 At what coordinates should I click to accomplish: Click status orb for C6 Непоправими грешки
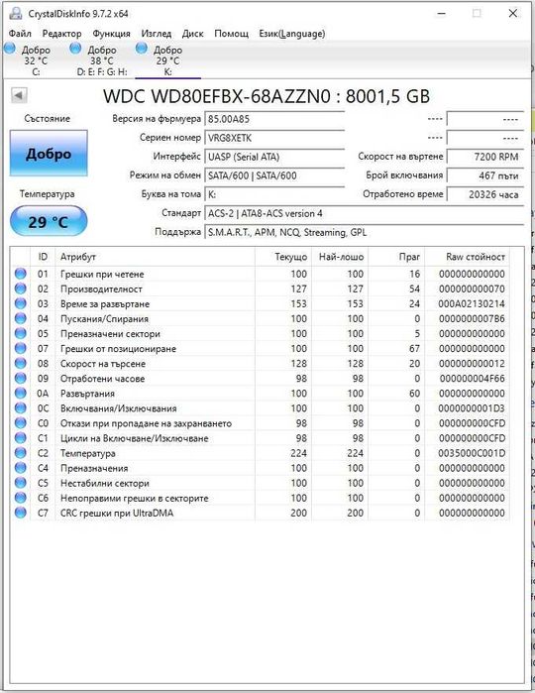point(21,498)
